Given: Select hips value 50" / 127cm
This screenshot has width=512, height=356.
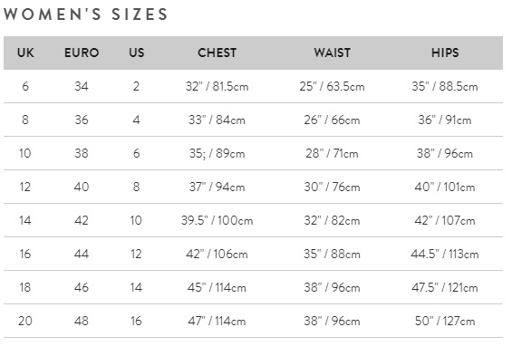Looking at the screenshot, I should coord(445,321).
